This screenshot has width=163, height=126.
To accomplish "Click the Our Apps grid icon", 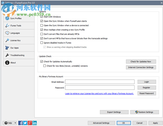I will [7, 48].
